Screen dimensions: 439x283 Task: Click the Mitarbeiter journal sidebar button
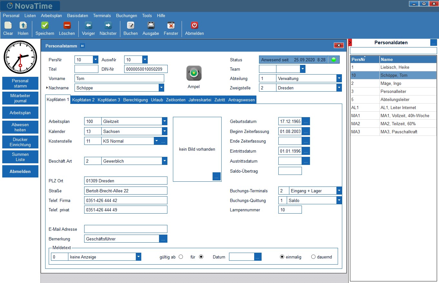click(x=20, y=98)
